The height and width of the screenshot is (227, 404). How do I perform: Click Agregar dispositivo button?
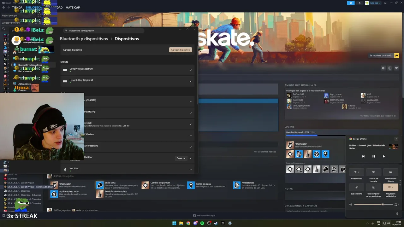pos(181,50)
